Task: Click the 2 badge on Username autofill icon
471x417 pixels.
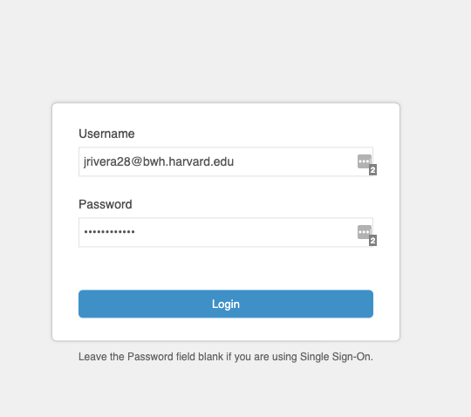Action: coord(372,170)
